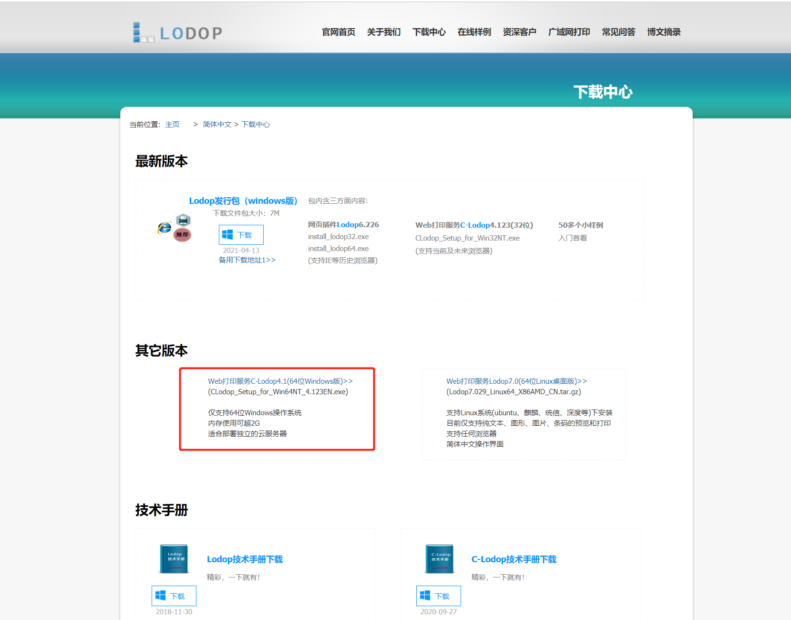Screen dimensions: 791x620
Task: Click the C-Lodop manual book icon
Action: [439, 558]
